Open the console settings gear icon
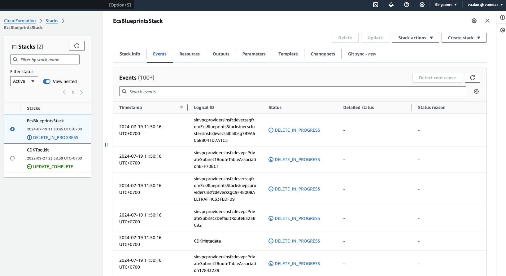Viewport: 506px width, 276px height. click(422, 5)
